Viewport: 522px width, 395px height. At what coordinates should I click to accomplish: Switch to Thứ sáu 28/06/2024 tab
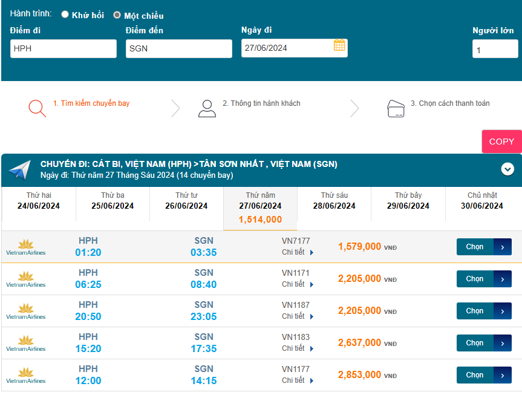point(335,201)
